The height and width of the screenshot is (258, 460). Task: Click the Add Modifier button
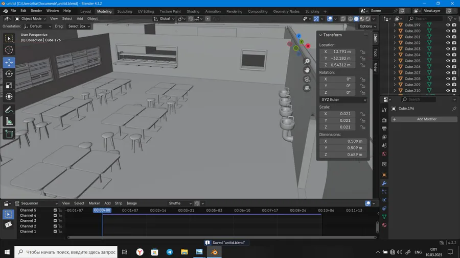424,119
